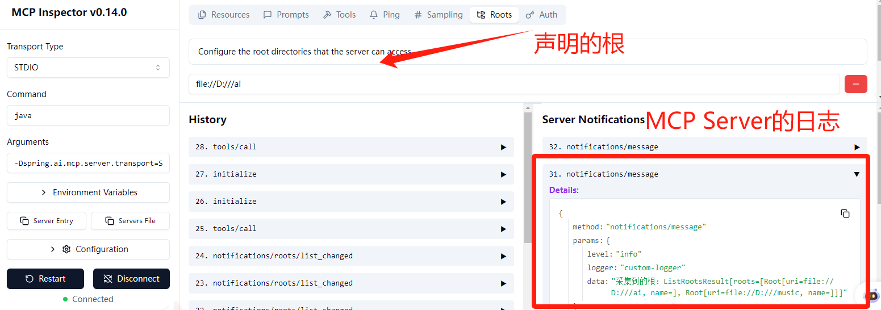Image resolution: width=881 pixels, height=310 pixels.
Task: Expand the Environment Variables section
Action: [x=88, y=192]
